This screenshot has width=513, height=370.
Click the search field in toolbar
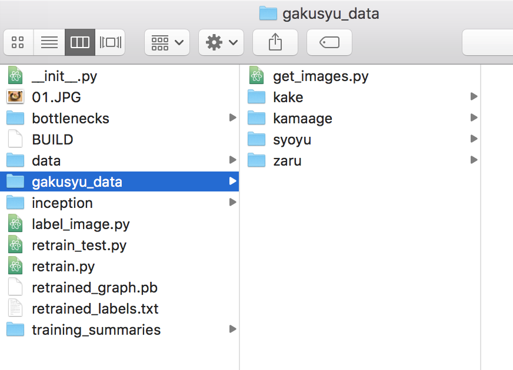click(487, 42)
